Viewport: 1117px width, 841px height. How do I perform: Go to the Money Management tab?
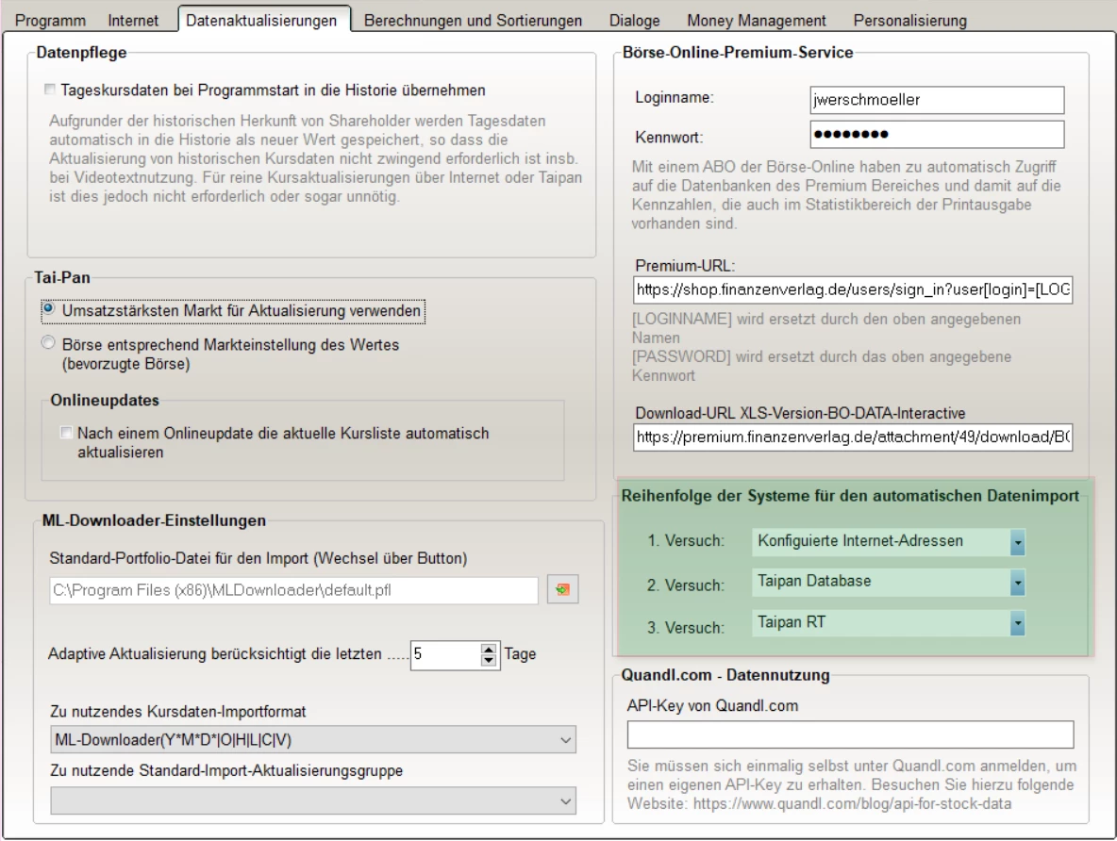tap(757, 21)
